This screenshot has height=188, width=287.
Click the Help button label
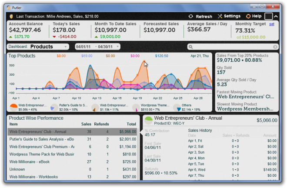point(257,16)
